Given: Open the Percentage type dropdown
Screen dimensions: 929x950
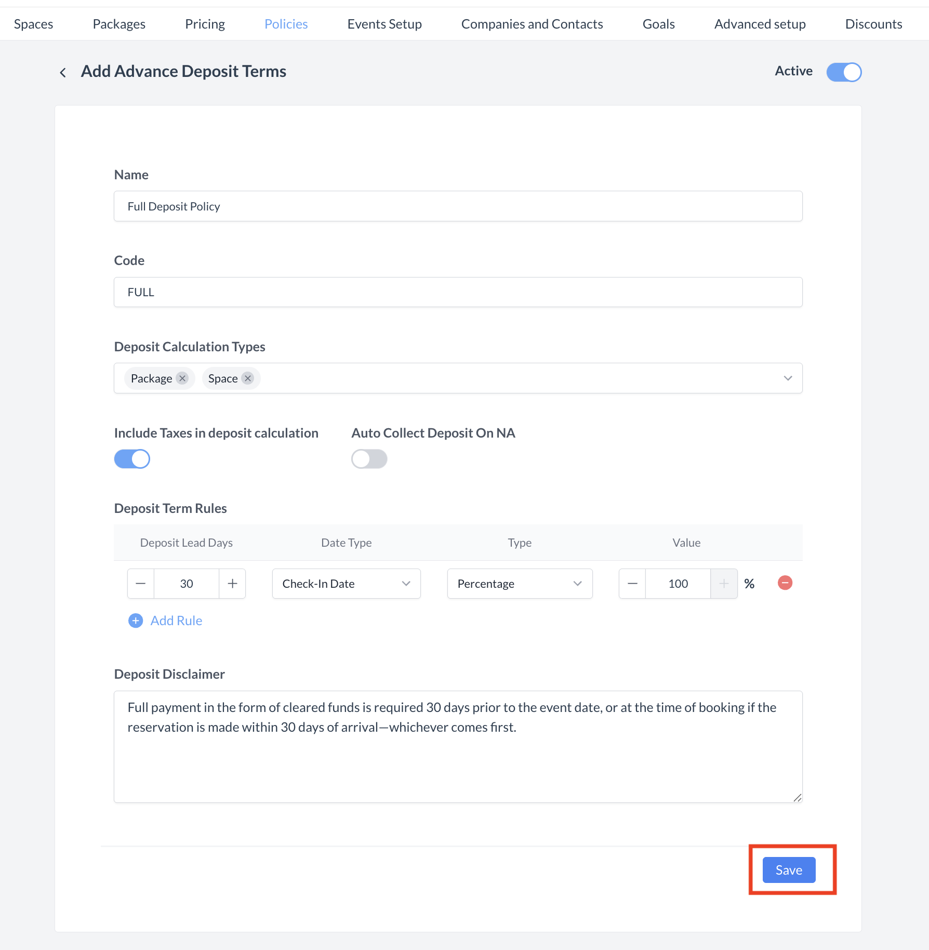Looking at the screenshot, I should click(520, 584).
